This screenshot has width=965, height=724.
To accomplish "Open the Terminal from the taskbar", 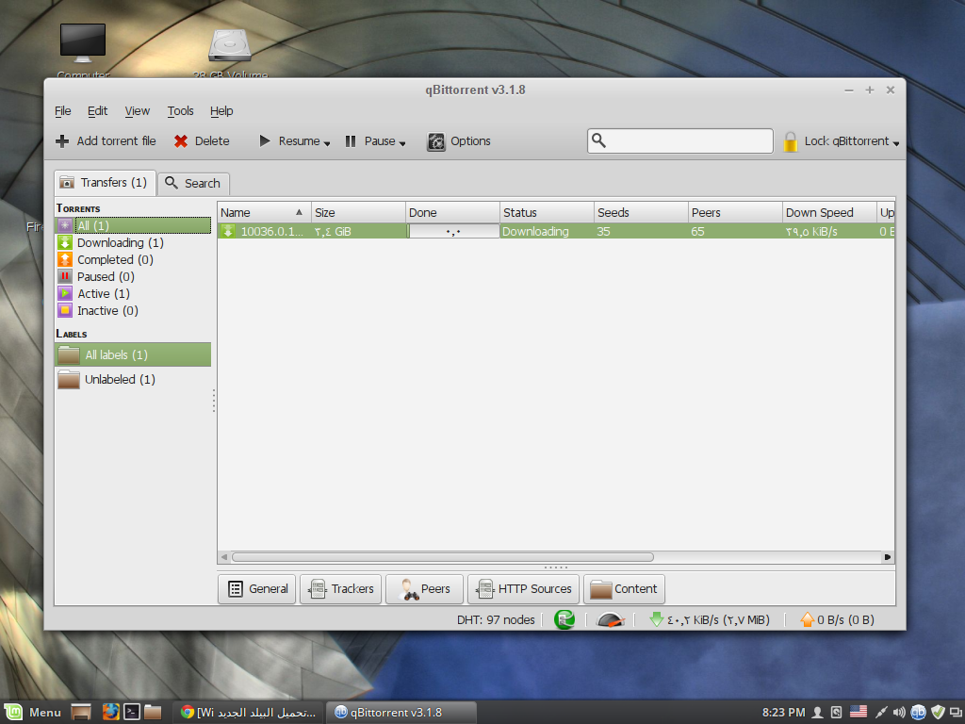I will [132, 713].
